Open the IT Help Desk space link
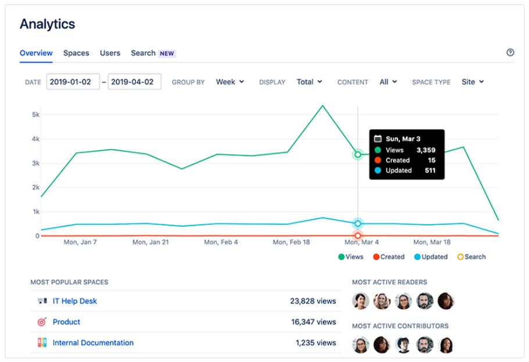Image resolution: width=529 pixels, height=362 pixels. (74, 301)
